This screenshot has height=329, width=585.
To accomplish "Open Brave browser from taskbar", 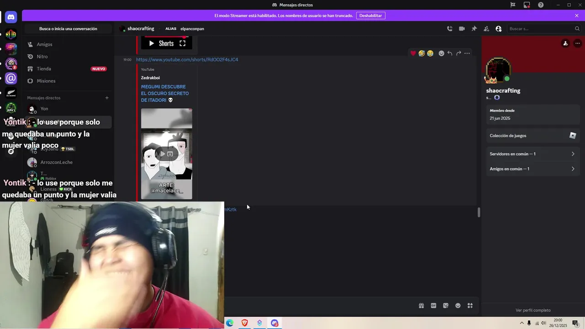I will (245, 323).
